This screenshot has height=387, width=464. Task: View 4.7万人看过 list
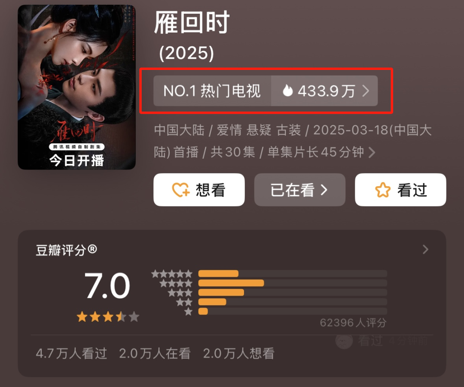point(71,354)
